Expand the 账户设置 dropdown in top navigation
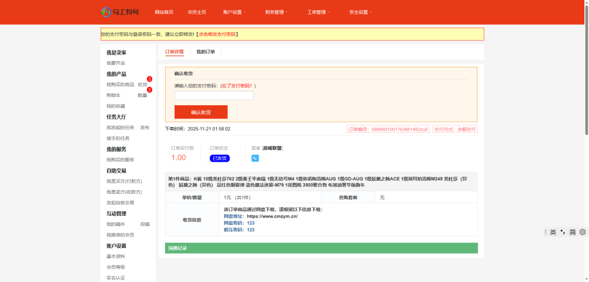The height and width of the screenshot is (282, 589). 234,12
